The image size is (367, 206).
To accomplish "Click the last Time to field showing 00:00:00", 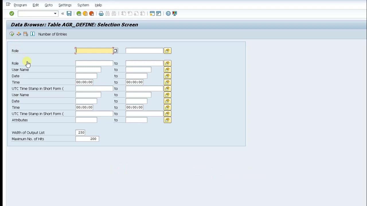I will click(134, 107).
